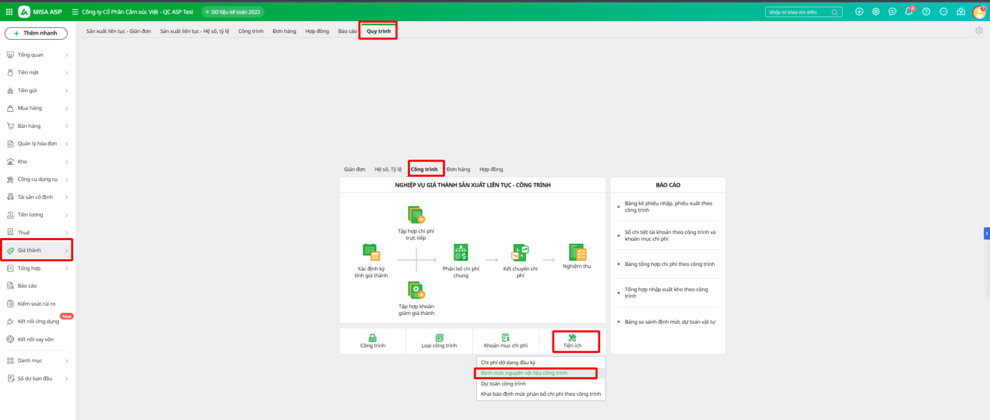The height and width of the screenshot is (420, 990).
Task: Expand the Danh mục sidebar section
Action: point(37,361)
